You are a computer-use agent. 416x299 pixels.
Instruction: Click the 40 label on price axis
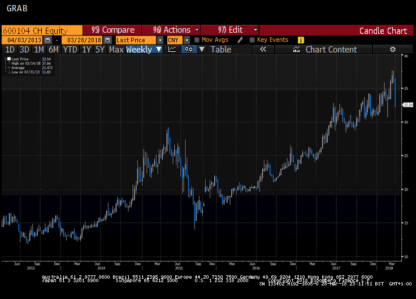(x=406, y=56)
